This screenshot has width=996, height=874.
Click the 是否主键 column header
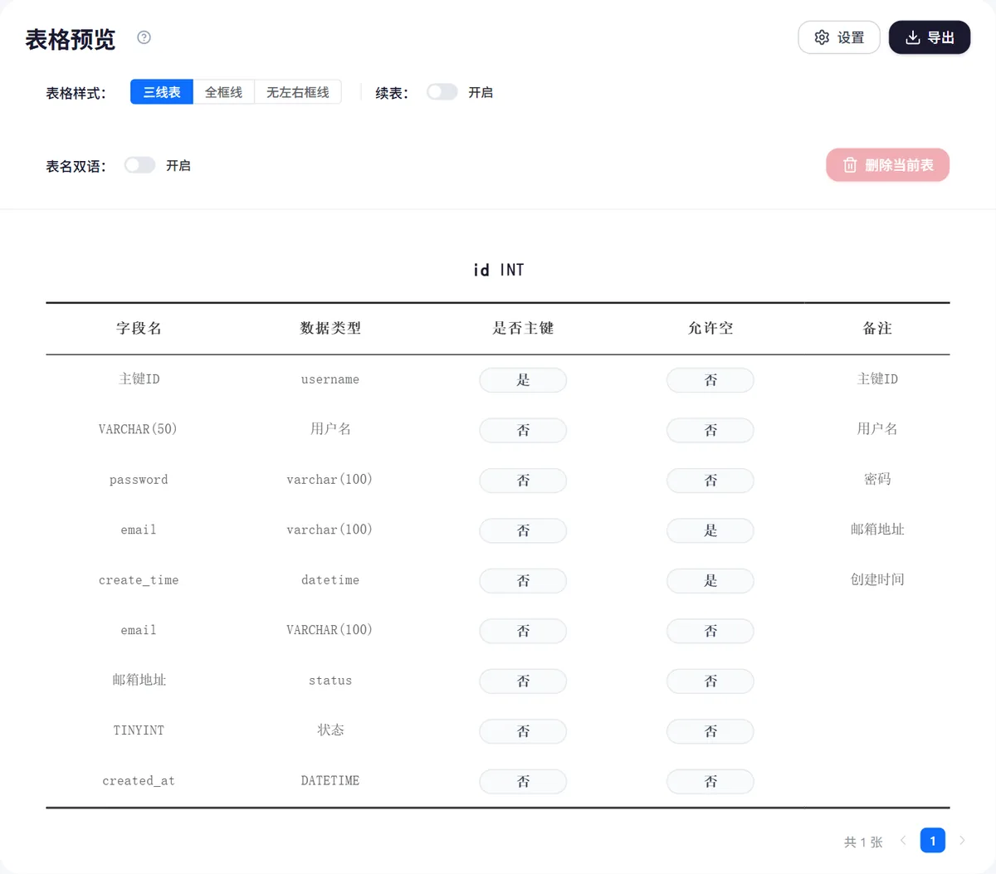pyautogui.click(x=523, y=328)
